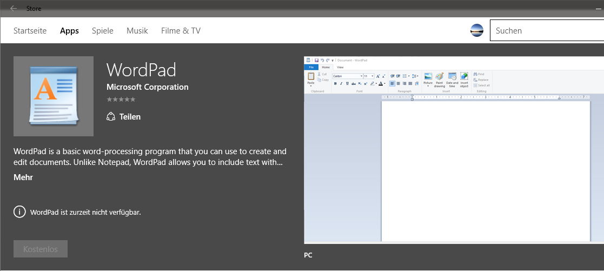Click the WordPad description paragraph
The width and height of the screenshot is (604, 271).
click(150, 156)
